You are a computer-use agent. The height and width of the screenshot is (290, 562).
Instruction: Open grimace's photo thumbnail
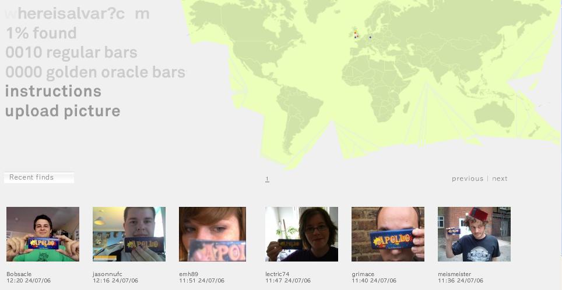point(388,234)
